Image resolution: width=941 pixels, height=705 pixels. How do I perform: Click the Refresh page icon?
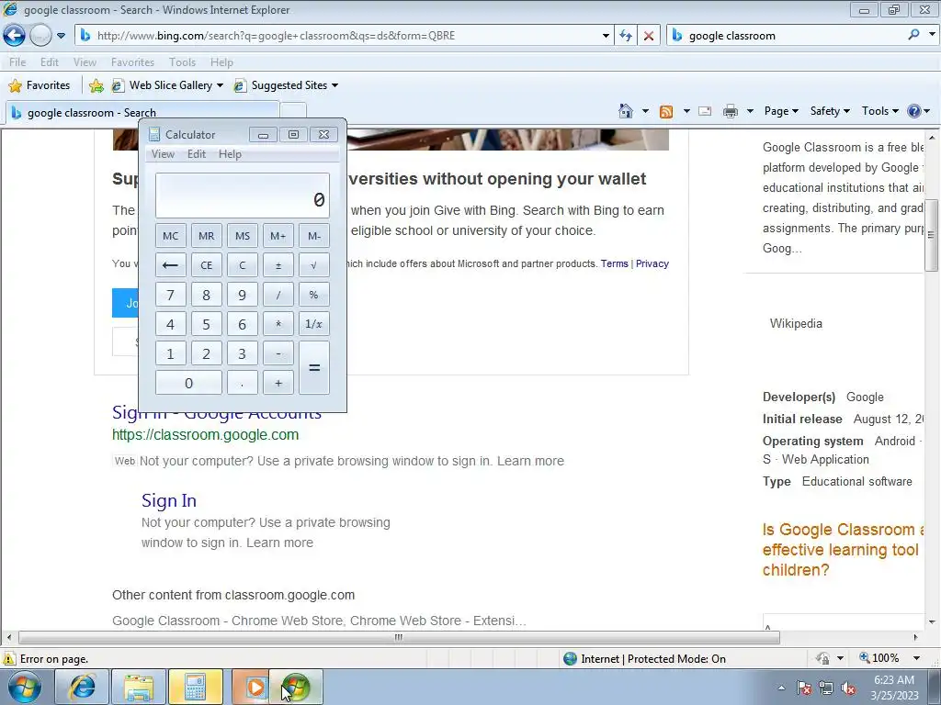pos(625,36)
